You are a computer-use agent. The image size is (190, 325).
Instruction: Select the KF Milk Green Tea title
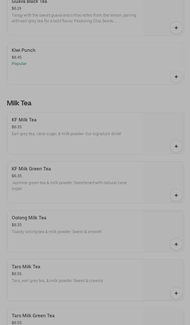coord(31,169)
